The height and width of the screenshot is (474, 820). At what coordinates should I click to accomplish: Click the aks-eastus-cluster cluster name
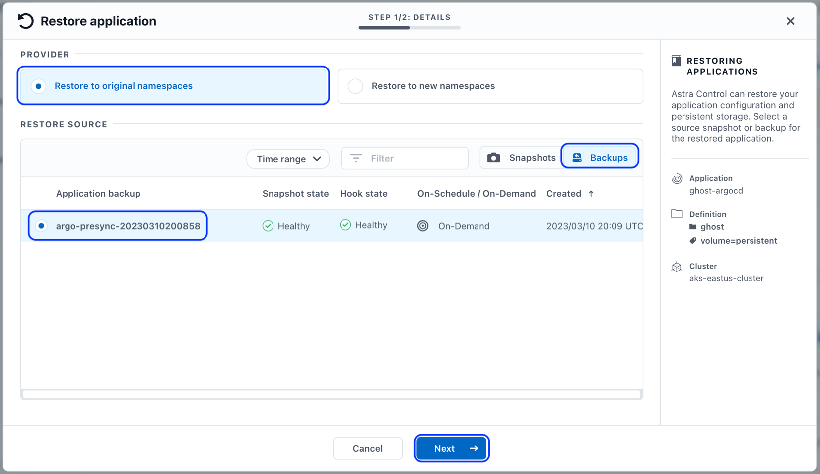point(726,278)
